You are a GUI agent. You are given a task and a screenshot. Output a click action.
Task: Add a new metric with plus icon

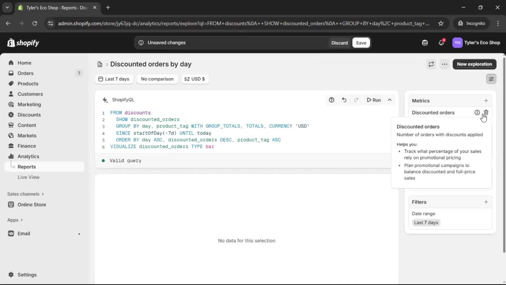tap(486, 101)
